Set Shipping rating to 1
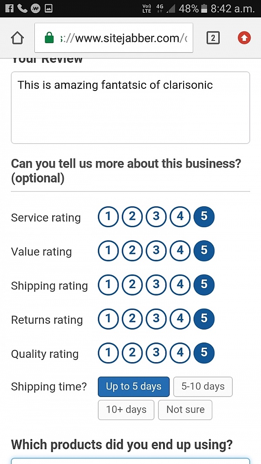Screen dimensions: 261x464 point(108,285)
